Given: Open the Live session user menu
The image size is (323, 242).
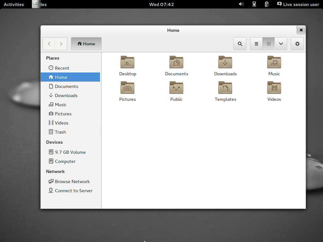Looking at the screenshot, I should click(298, 4).
